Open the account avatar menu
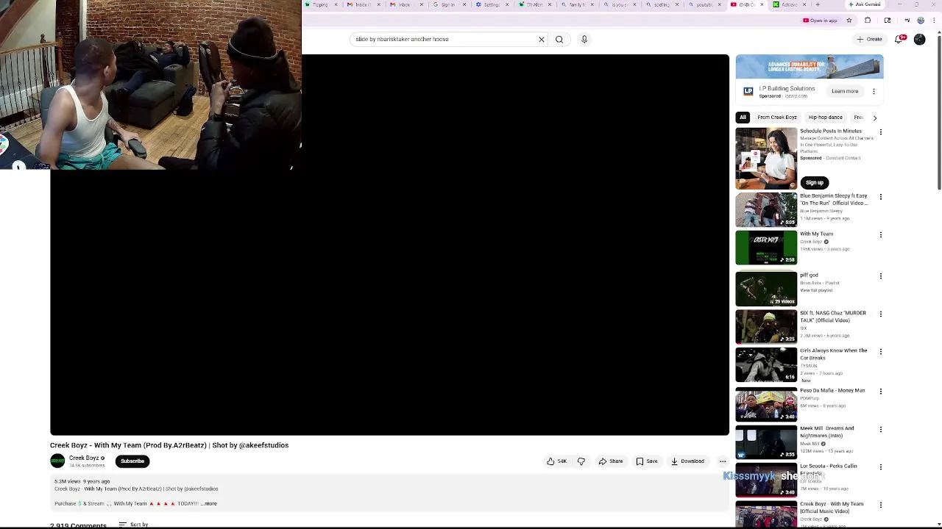 click(x=919, y=39)
